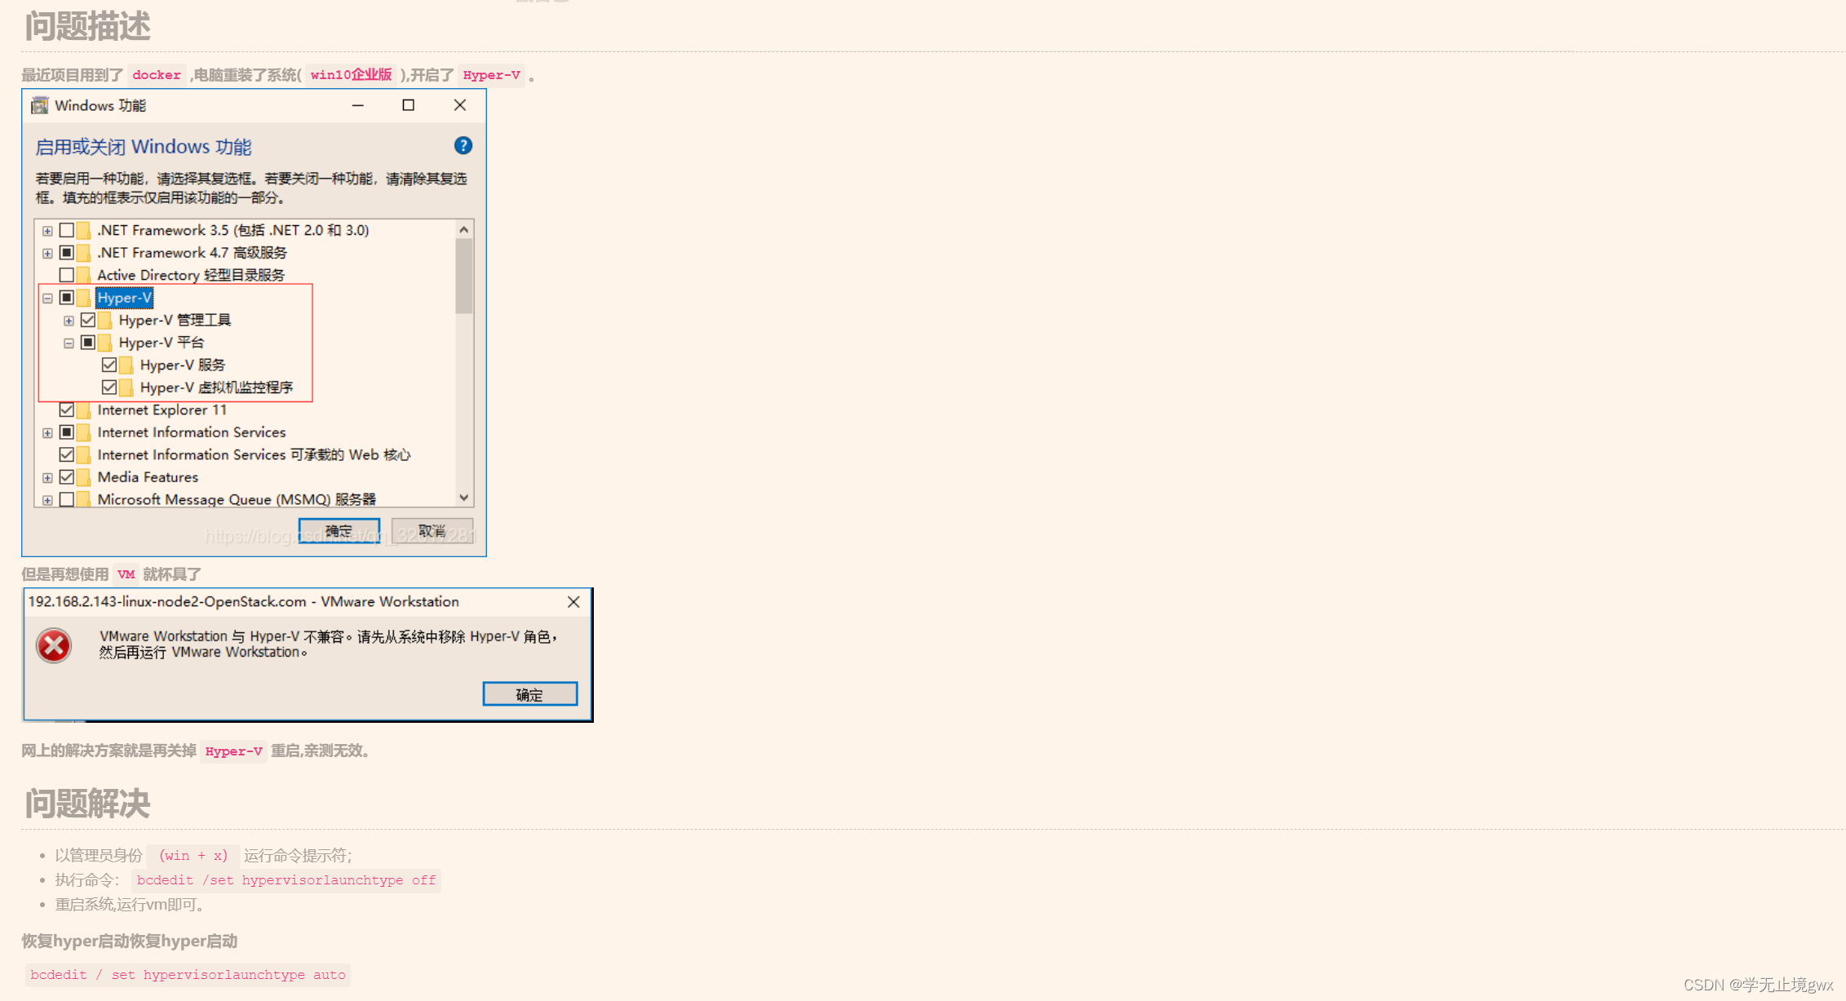This screenshot has width=1846, height=1001.
Task: Select the Hyper-V tree item label
Action: pyautogui.click(x=124, y=298)
